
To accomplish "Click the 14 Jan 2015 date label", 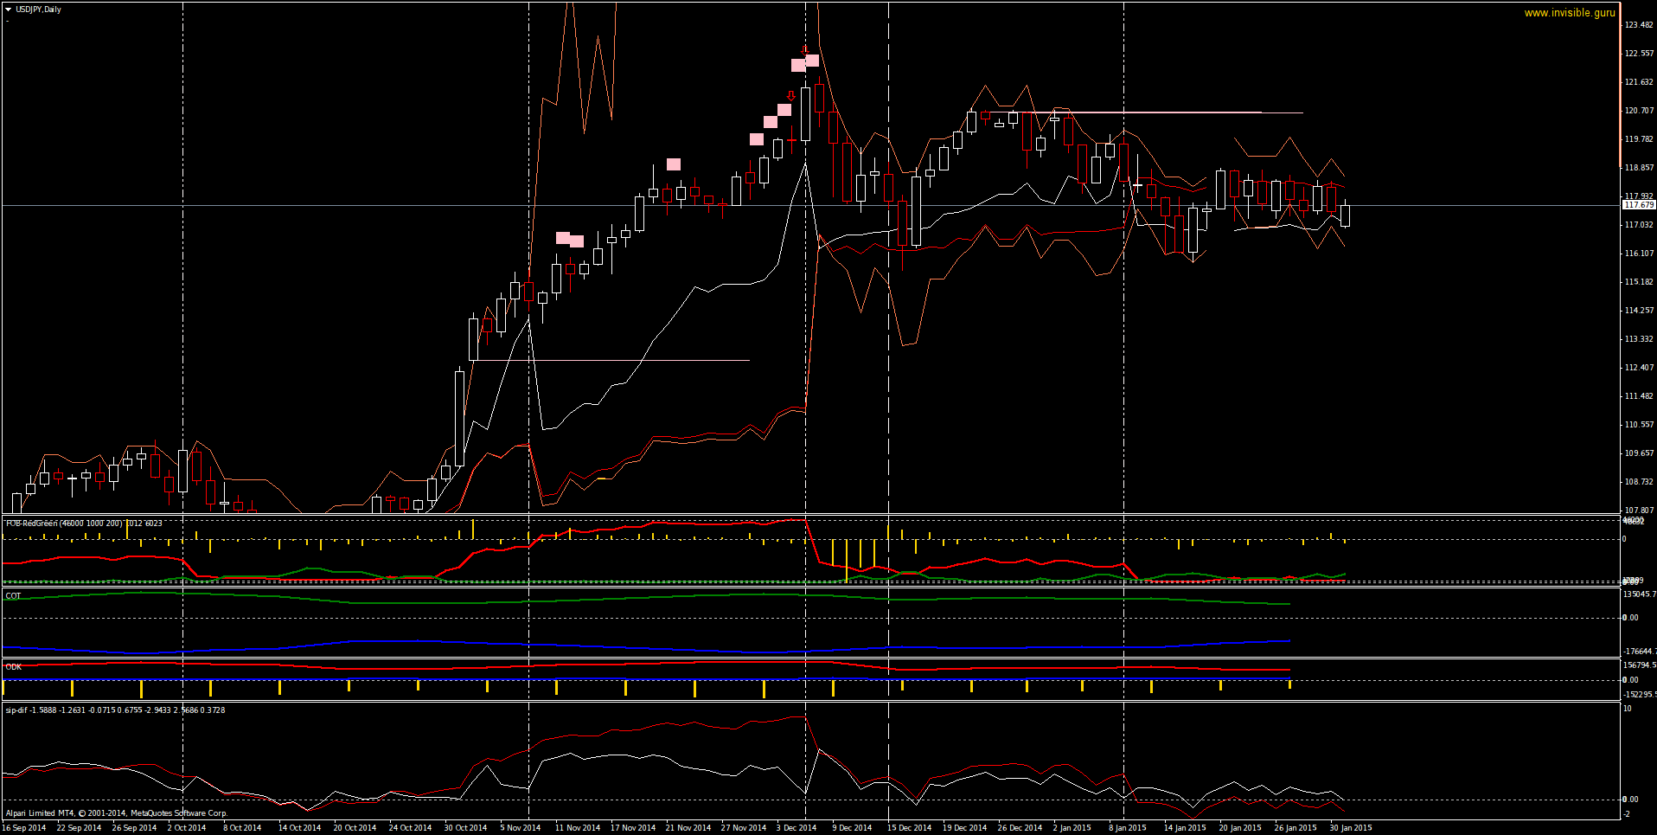I will point(1185,827).
